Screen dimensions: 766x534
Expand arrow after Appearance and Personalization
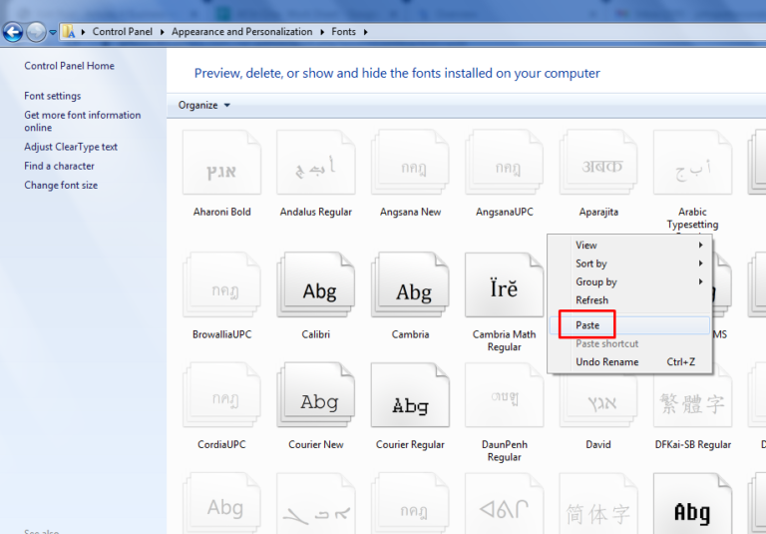click(x=322, y=32)
